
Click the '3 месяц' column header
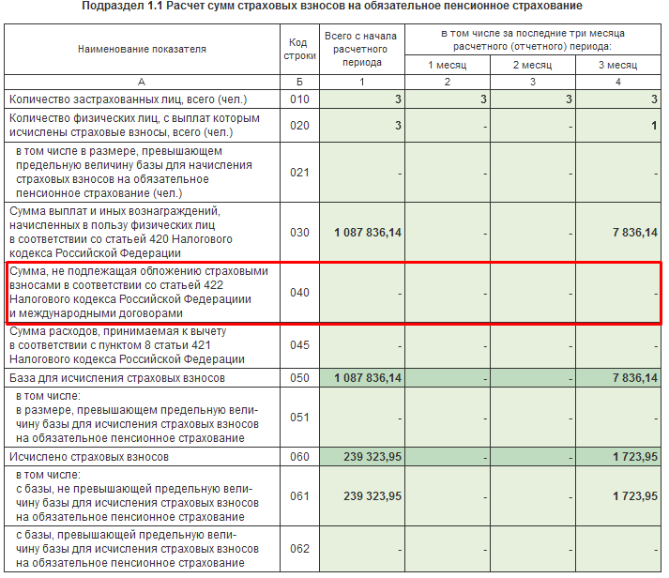tap(618, 65)
